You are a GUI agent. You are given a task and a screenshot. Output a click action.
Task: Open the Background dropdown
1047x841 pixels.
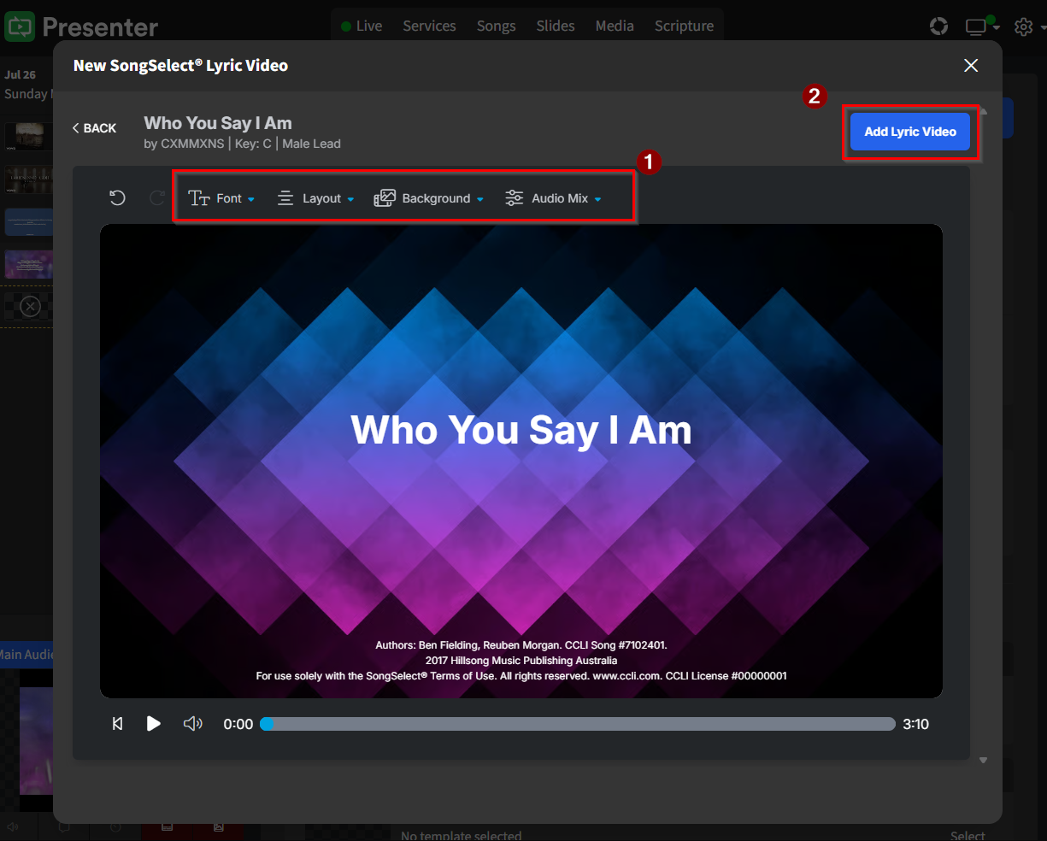pyautogui.click(x=429, y=198)
